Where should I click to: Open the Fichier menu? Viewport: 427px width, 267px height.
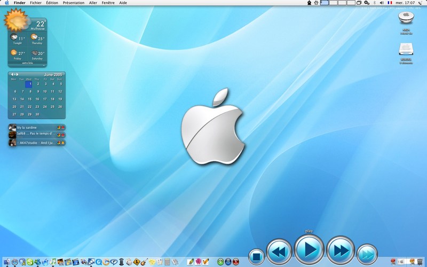click(x=36, y=3)
